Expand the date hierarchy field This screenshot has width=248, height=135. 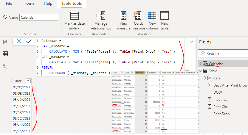[x=205, y=78]
